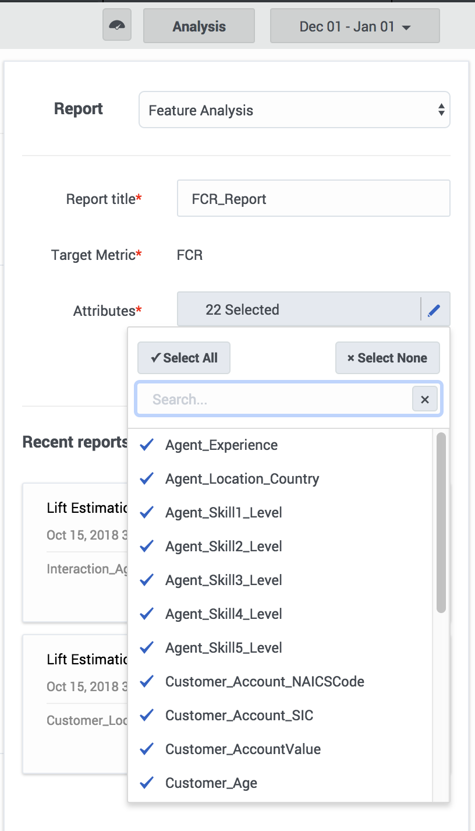
Task: Click the Report title input field
Action: point(313,199)
